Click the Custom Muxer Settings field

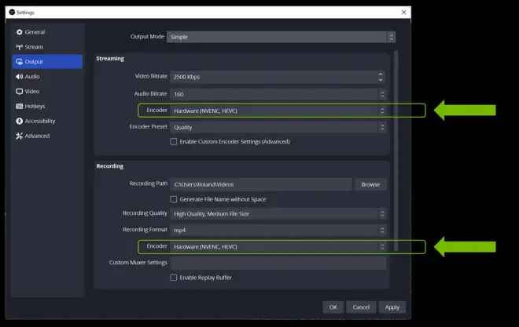point(278,263)
